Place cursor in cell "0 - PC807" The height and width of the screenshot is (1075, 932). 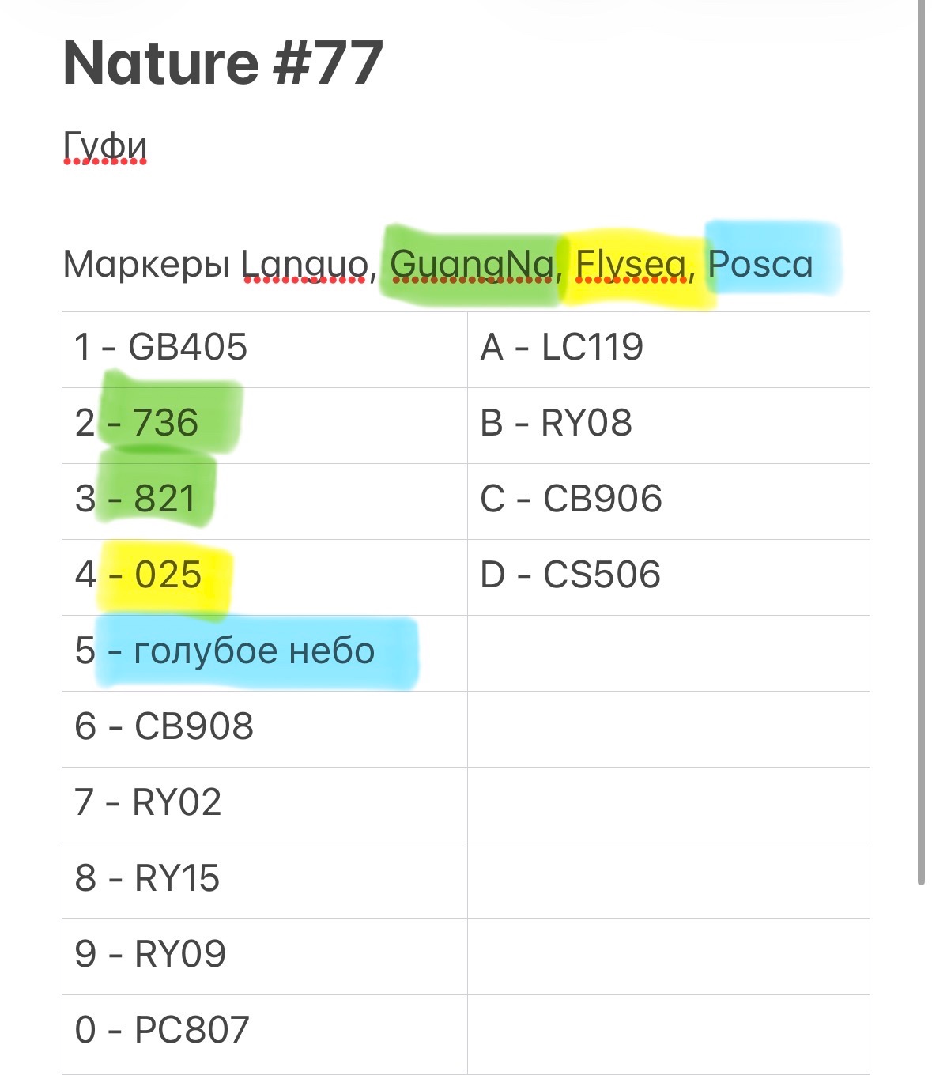pos(265,1032)
